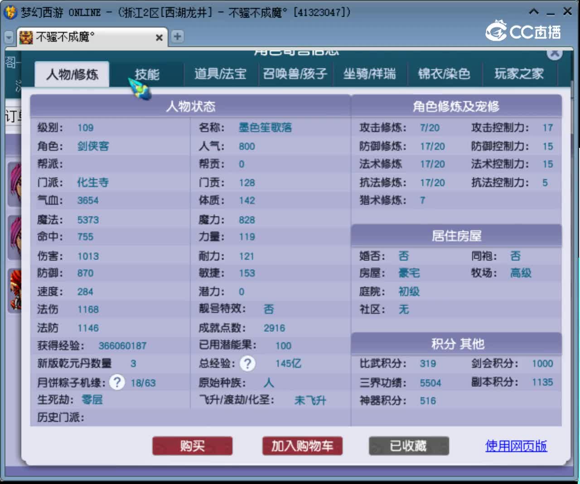Click the 飞升/渡劫/化圣 value 未飞升
Screen dimensions: 580x484
(x=310, y=401)
